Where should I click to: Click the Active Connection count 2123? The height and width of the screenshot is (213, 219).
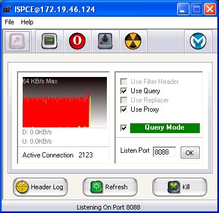[x=85, y=155]
